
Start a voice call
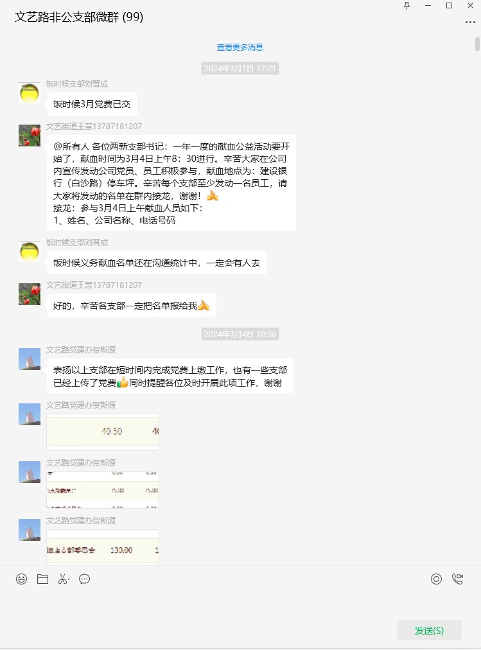pos(457,579)
